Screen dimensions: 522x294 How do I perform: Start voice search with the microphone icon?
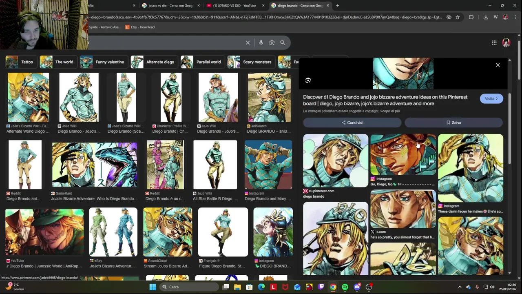click(261, 42)
